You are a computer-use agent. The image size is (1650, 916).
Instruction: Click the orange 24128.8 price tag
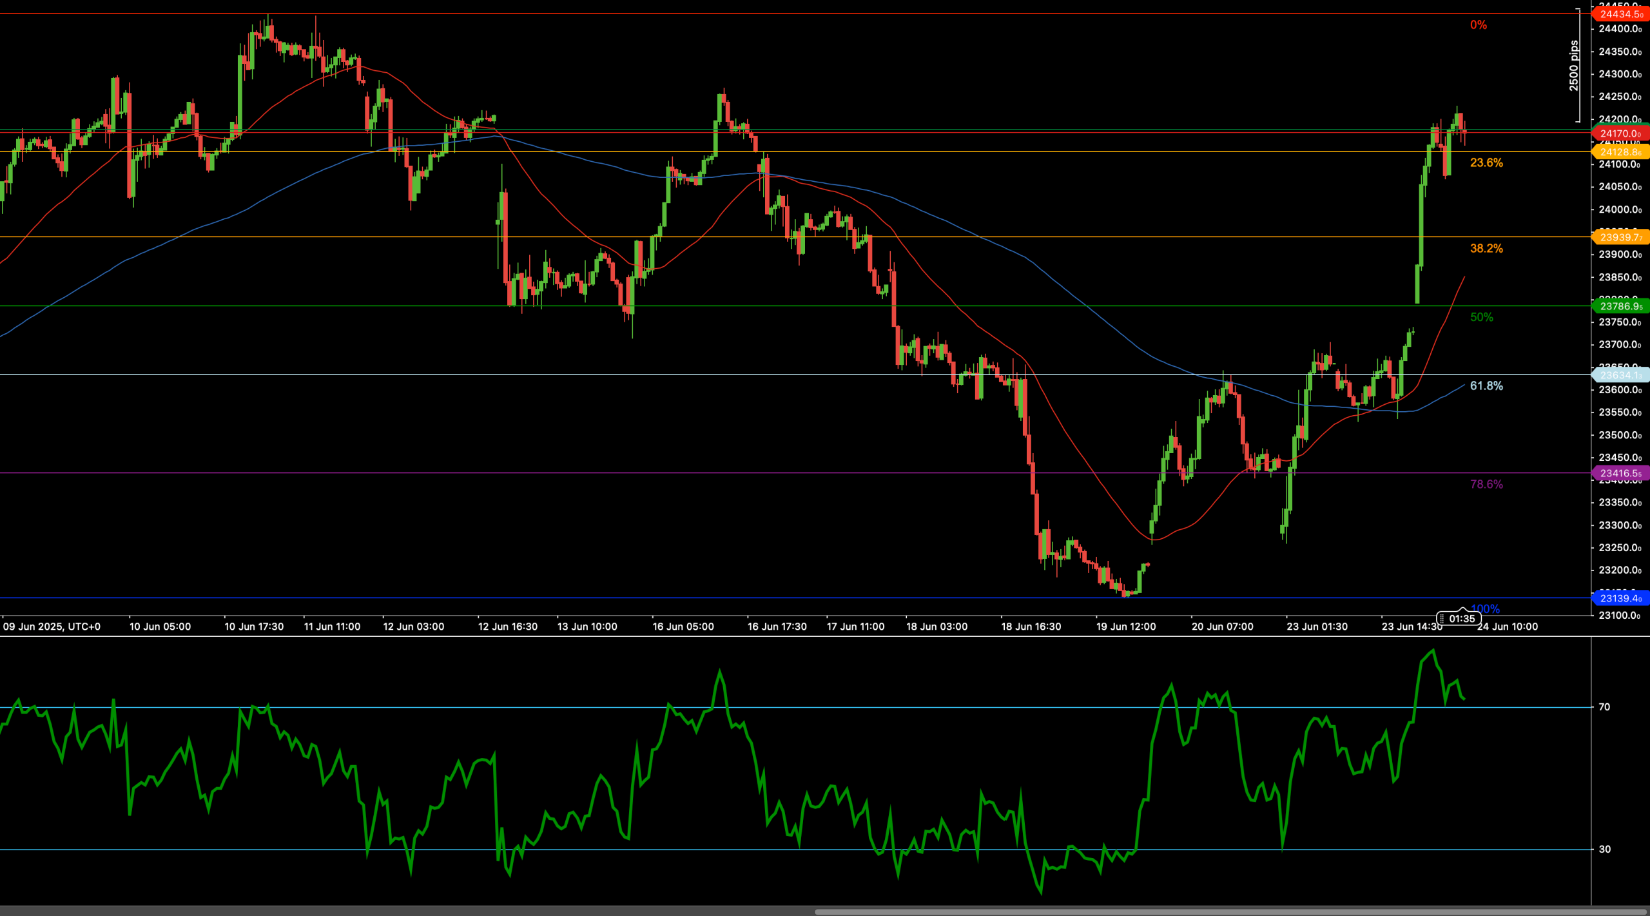1620,152
